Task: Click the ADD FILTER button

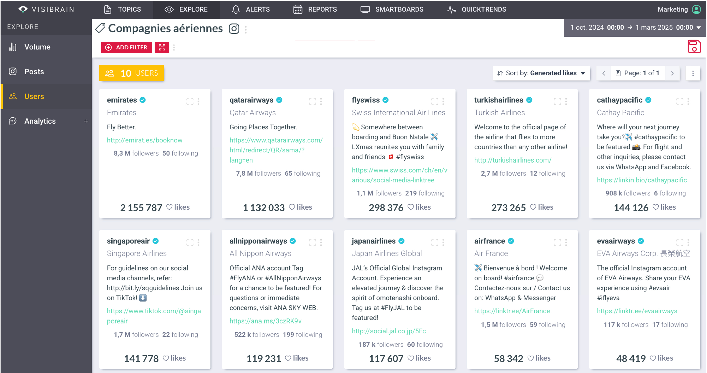Action: (126, 47)
